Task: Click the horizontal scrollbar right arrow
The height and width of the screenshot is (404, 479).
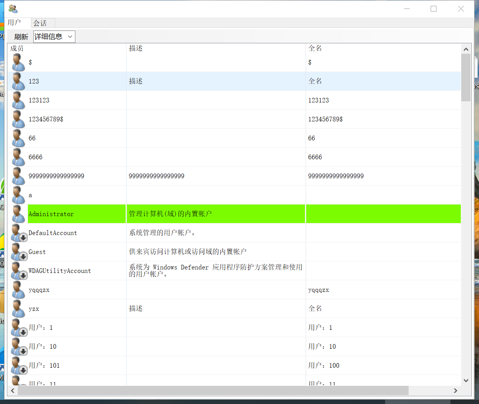Action: coord(455,390)
